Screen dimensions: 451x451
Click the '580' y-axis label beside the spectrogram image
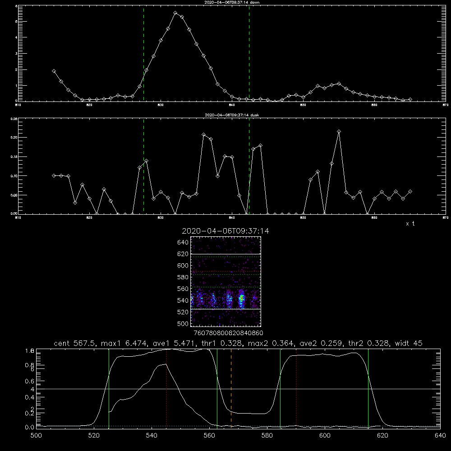(183, 277)
